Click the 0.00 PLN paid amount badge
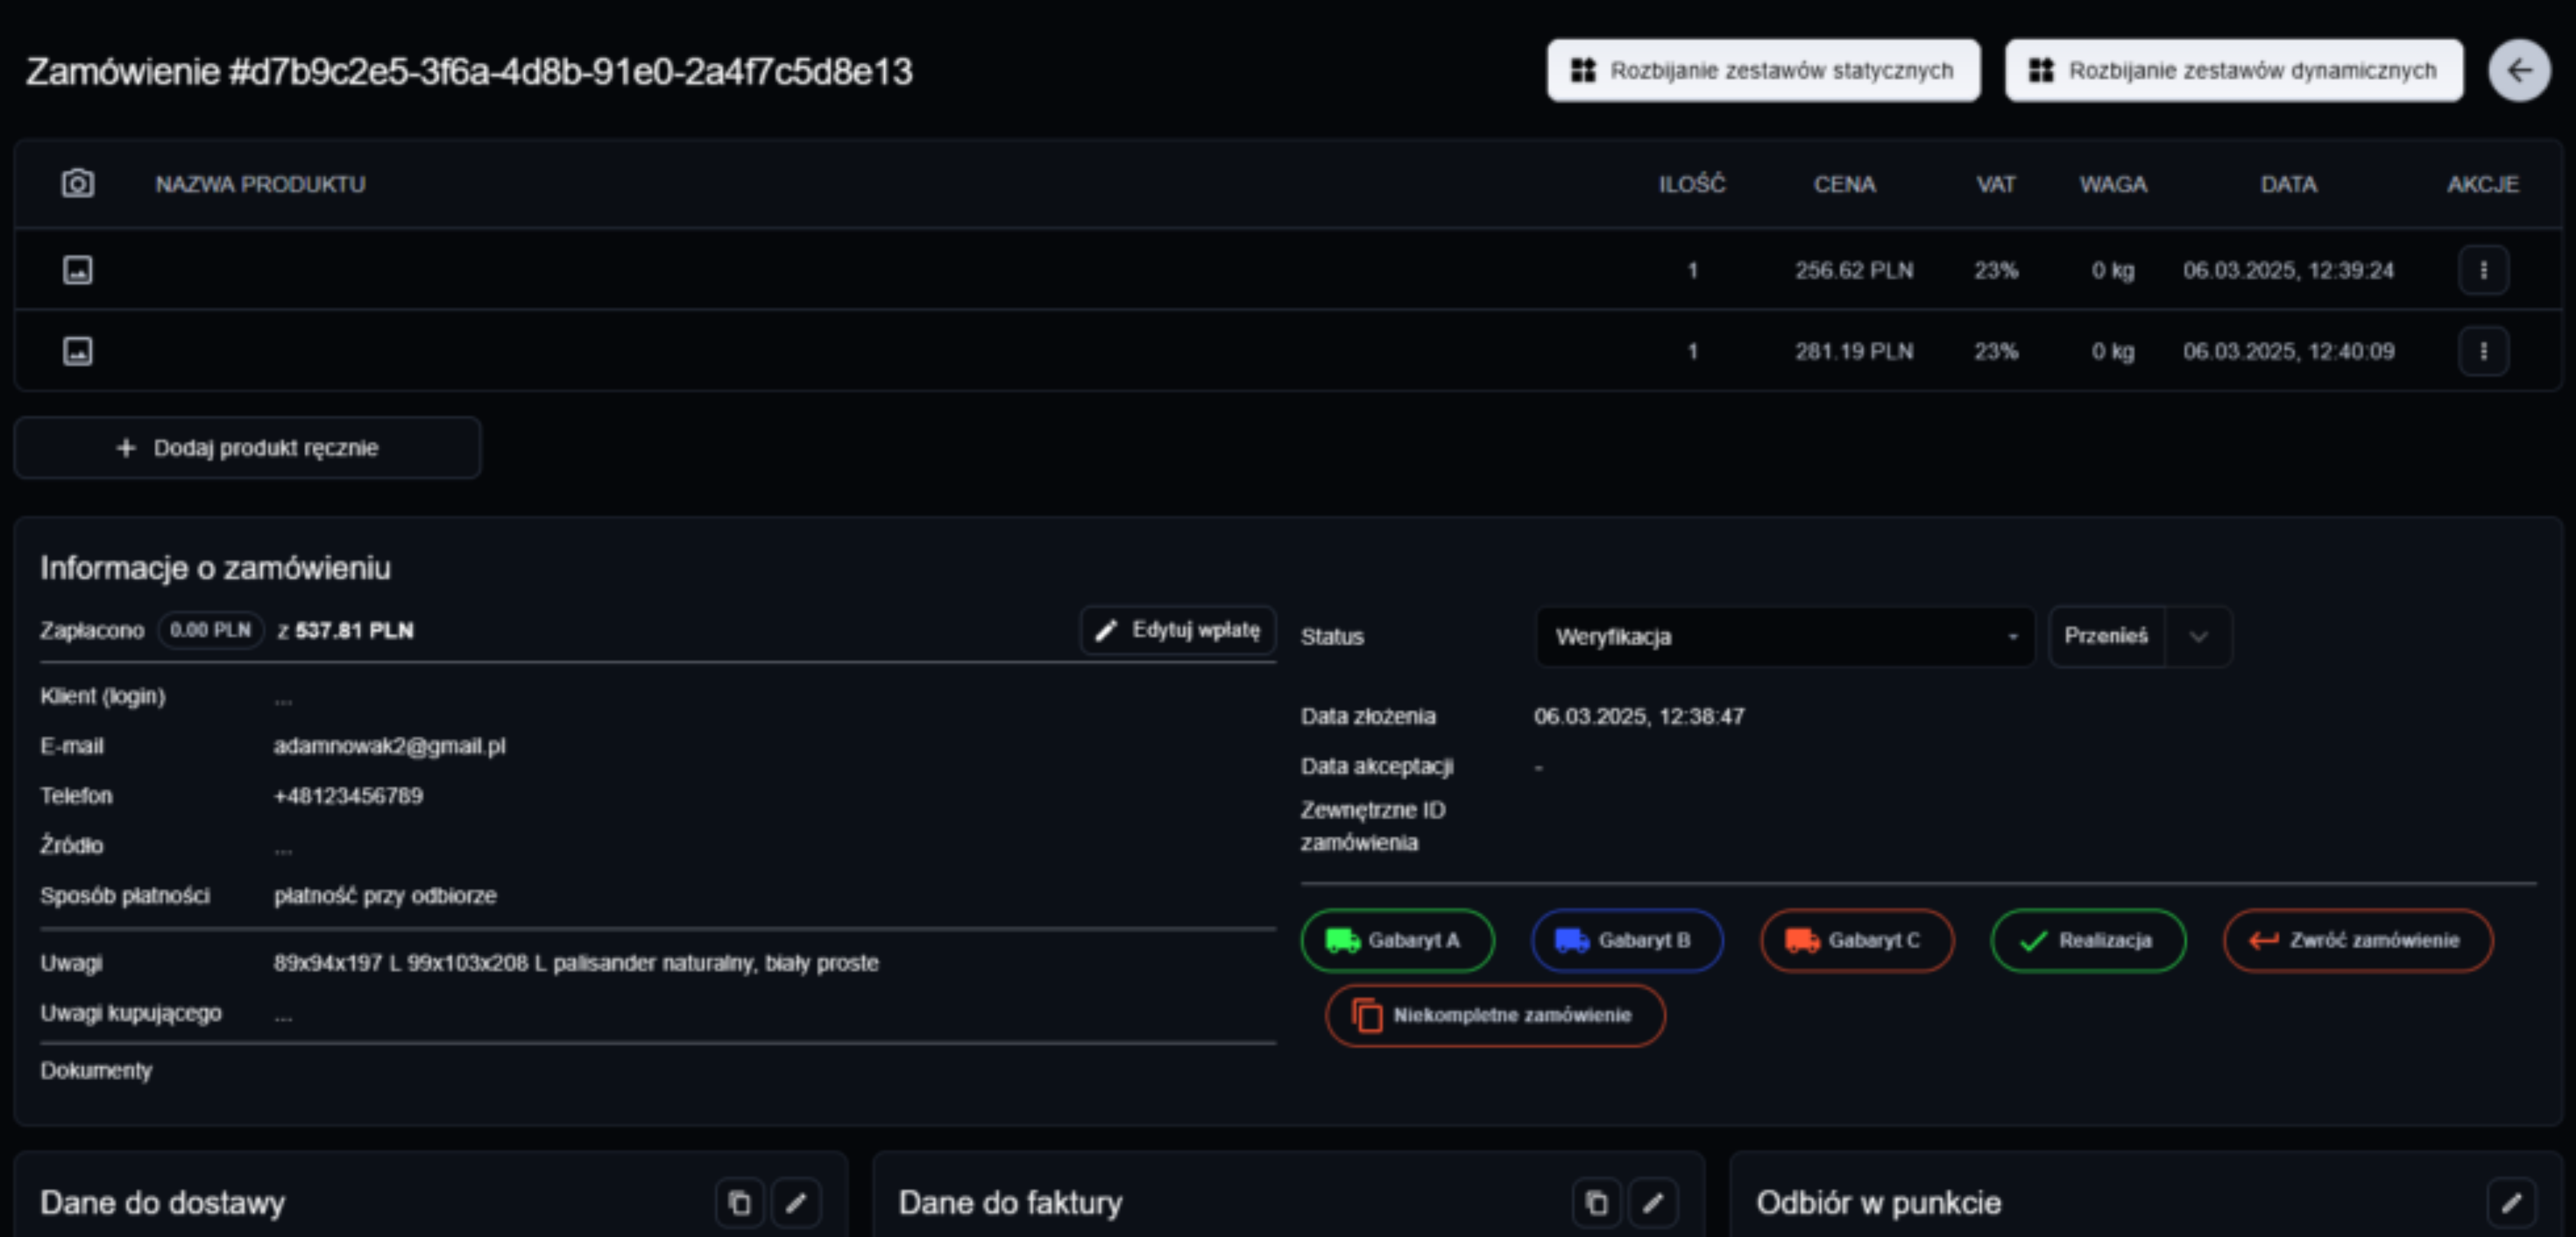This screenshot has height=1237, width=2576. 210,630
